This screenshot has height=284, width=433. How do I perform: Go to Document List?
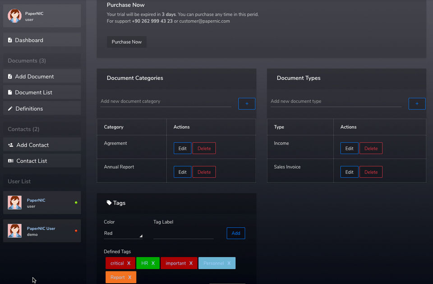[42, 92]
